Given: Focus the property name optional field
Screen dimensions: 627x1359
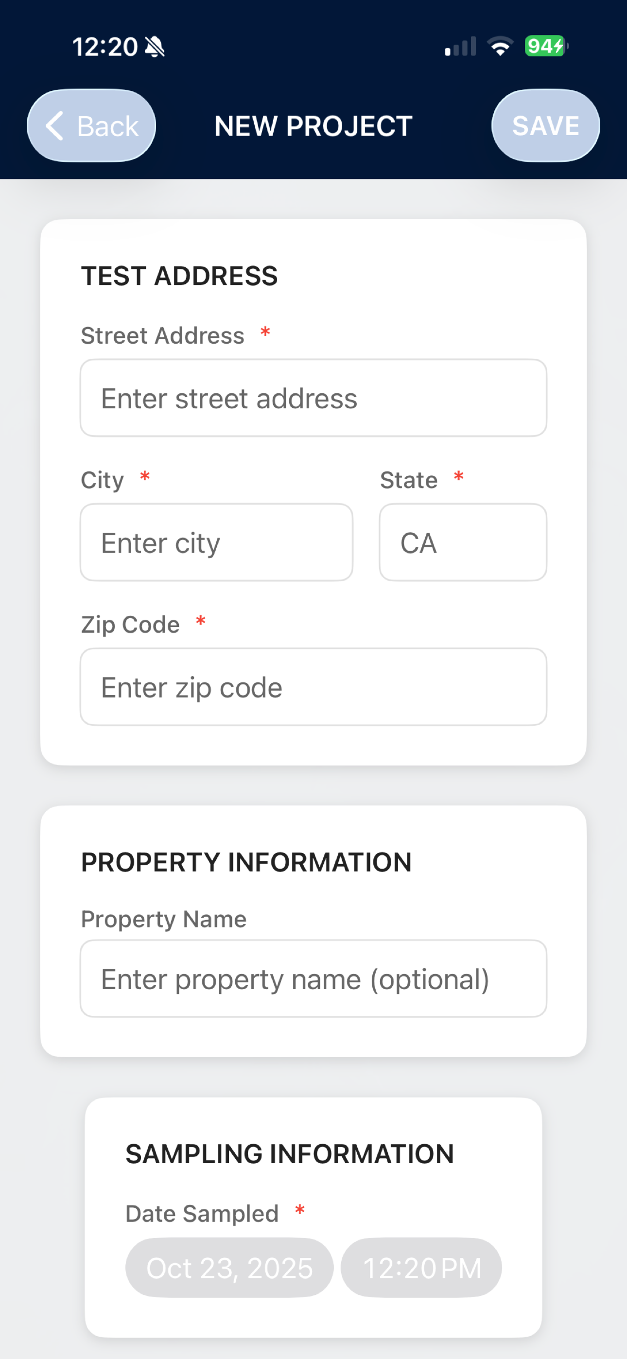Looking at the screenshot, I should 313,978.
